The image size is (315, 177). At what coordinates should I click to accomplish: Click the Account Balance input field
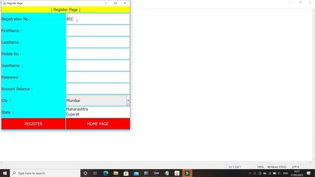[x=98, y=89]
